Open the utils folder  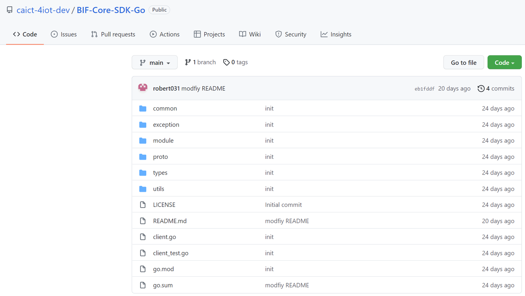pyautogui.click(x=159, y=189)
